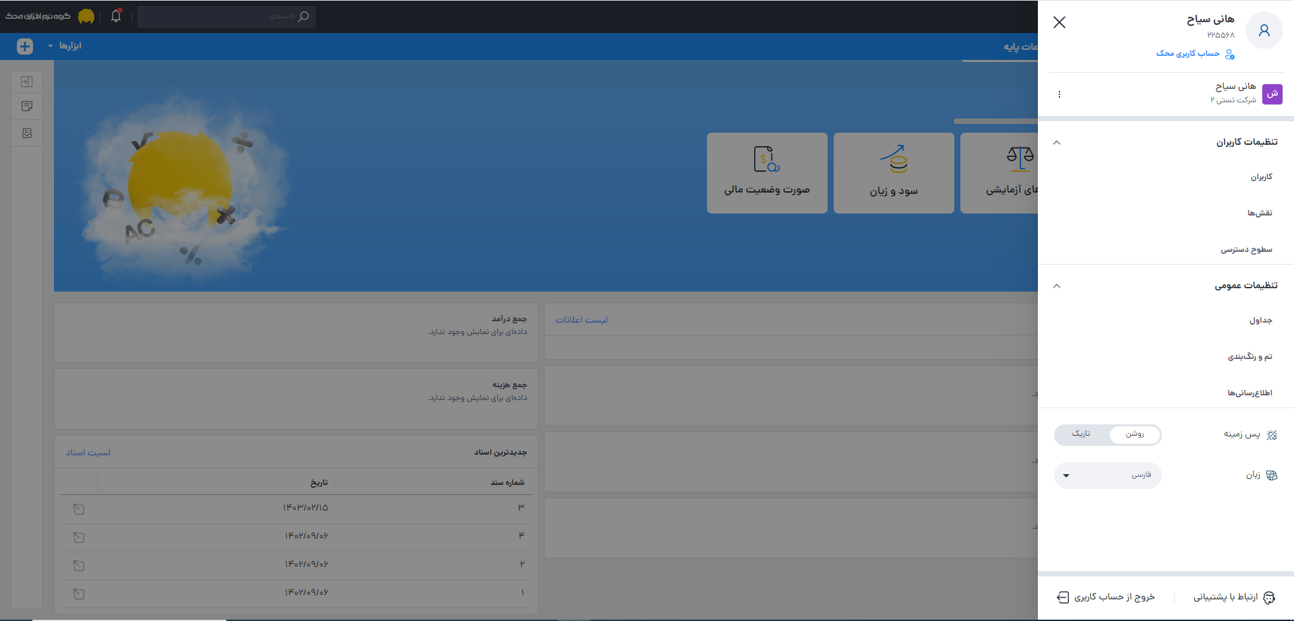The image size is (1294, 621).
Task: Open document row number ۳ icon
Action: [x=79, y=509]
